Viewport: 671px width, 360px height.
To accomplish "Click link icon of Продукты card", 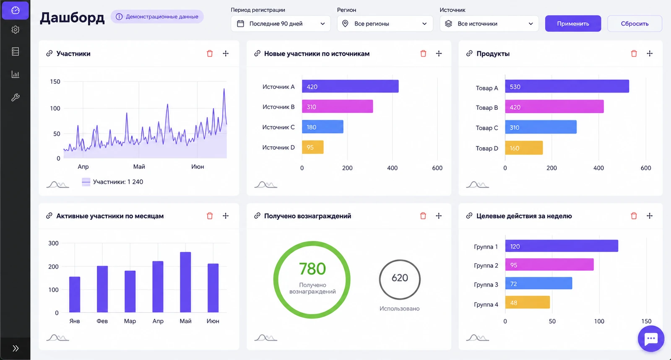I will pyautogui.click(x=469, y=53).
